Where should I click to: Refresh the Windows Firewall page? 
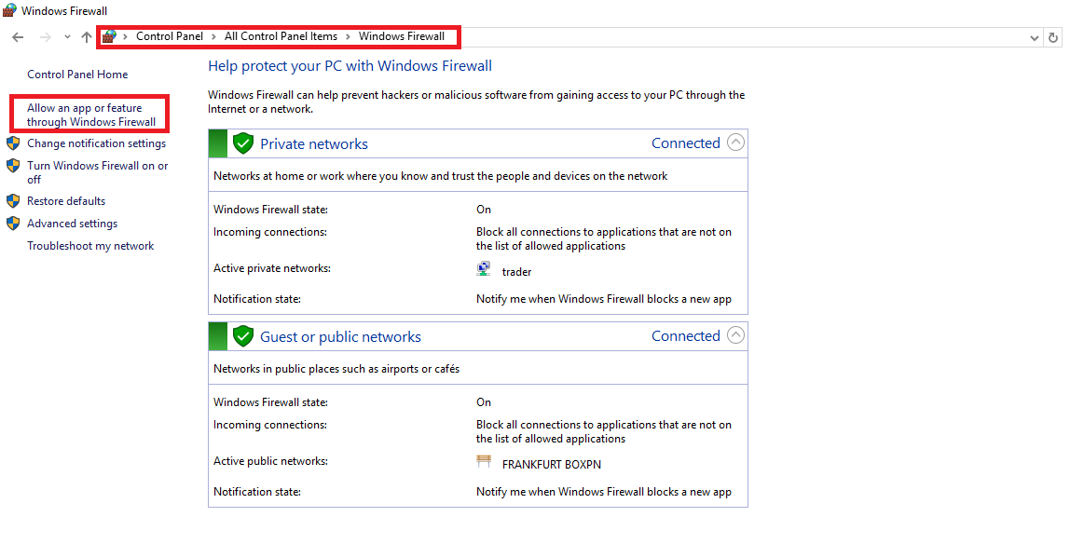tap(1053, 38)
